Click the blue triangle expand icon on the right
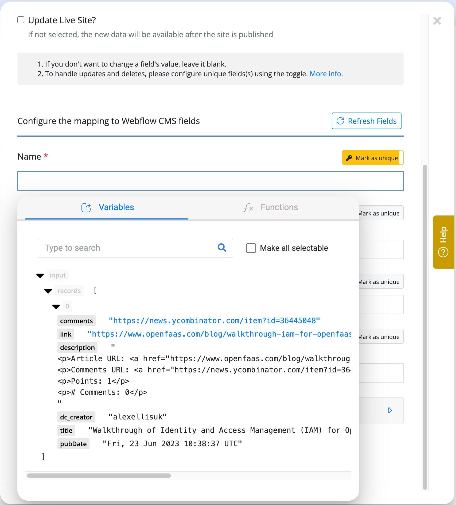The height and width of the screenshot is (505, 456). click(390, 411)
